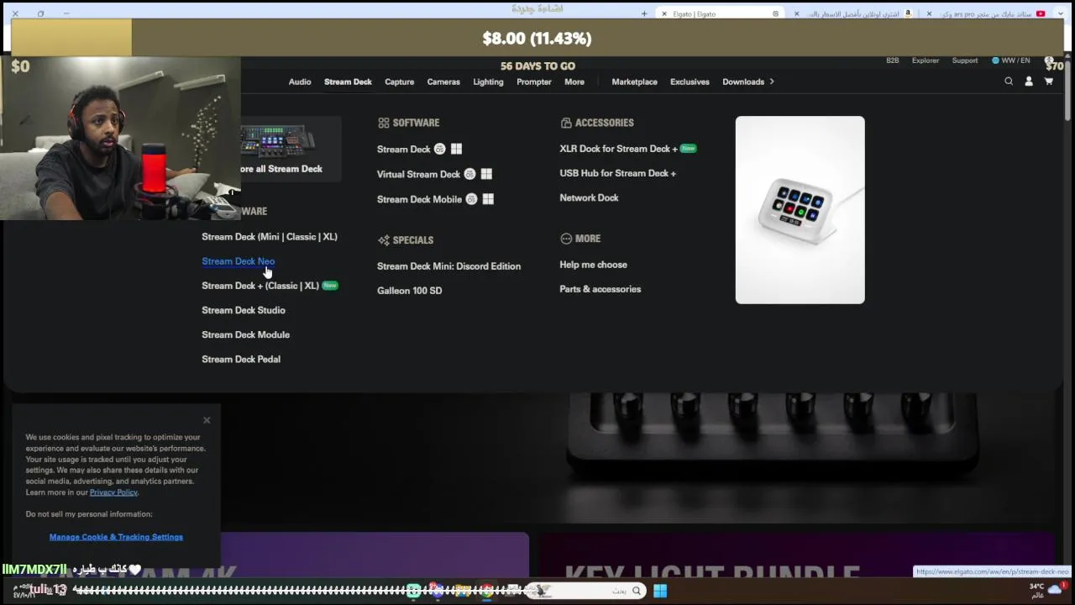Open the account profile icon
The height and width of the screenshot is (605, 1075).
point(1029,82)
